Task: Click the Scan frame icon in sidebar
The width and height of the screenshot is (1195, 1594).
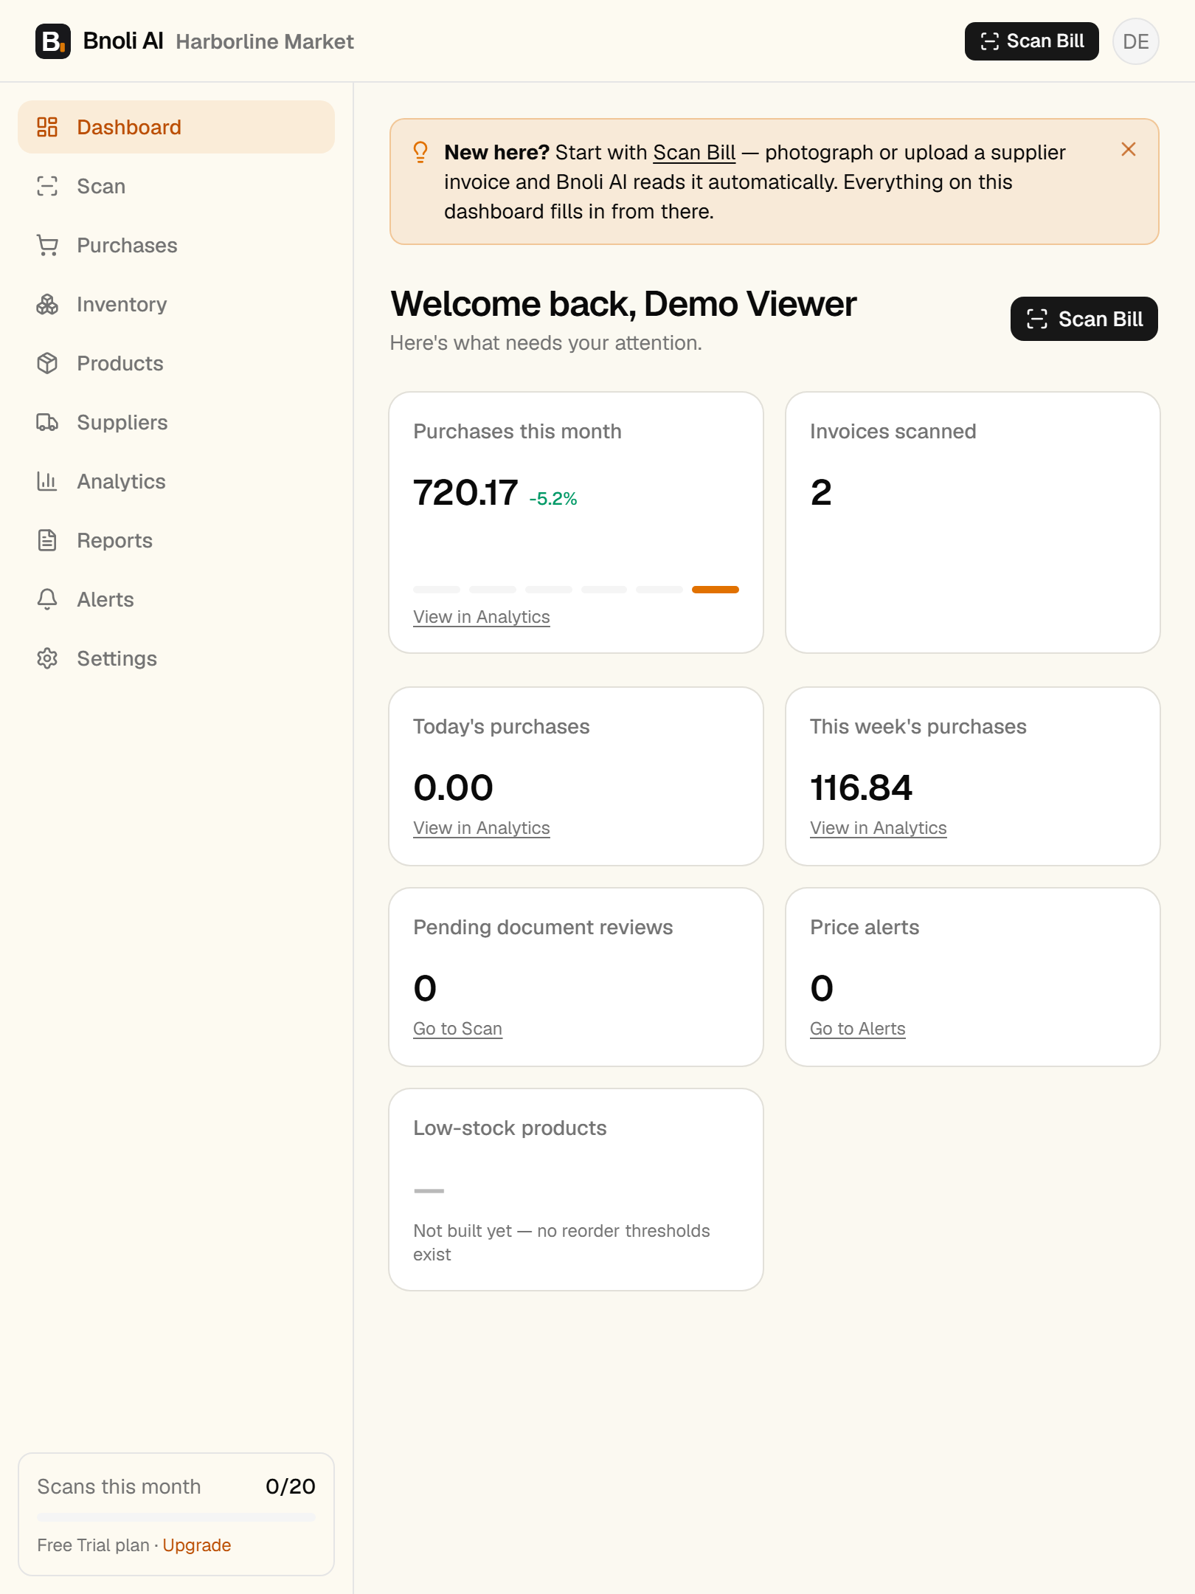Action: click(47, 186)
